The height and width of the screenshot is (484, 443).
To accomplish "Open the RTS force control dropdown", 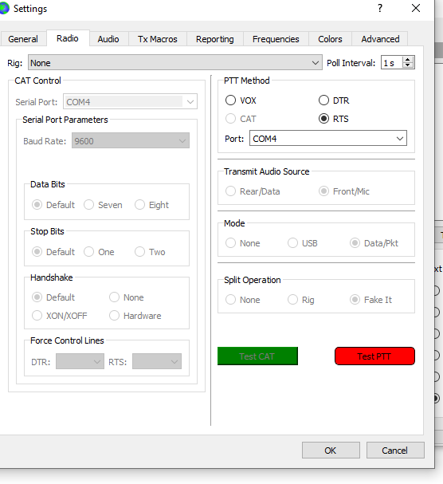I will tap(157, 361).
